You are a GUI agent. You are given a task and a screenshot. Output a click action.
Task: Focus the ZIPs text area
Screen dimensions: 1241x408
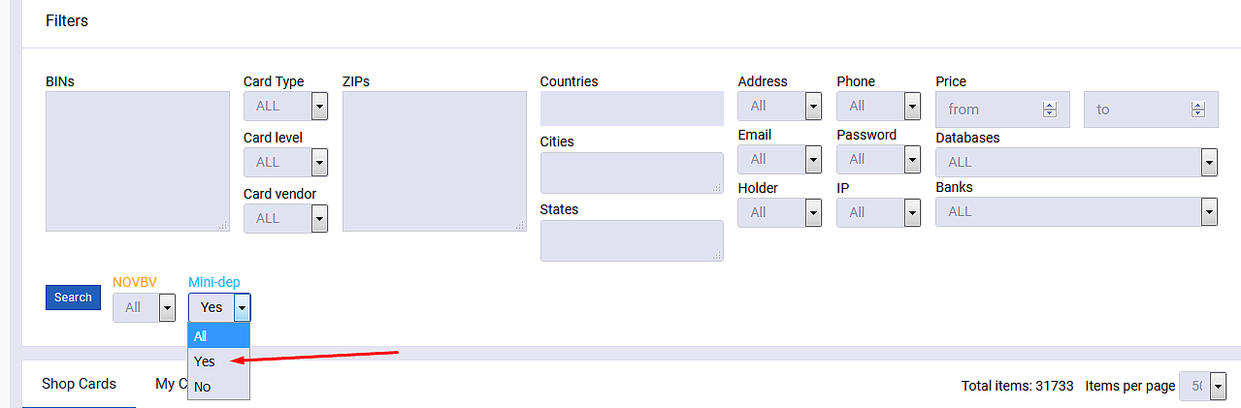point(434,161)
